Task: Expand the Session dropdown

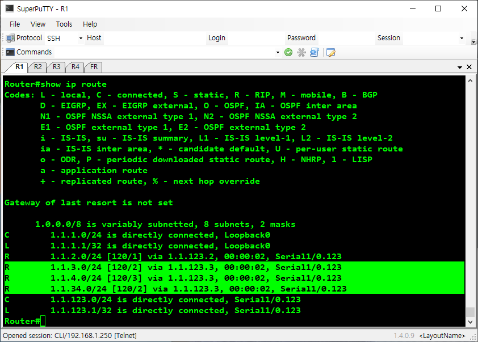Action: tap(462, 38)
